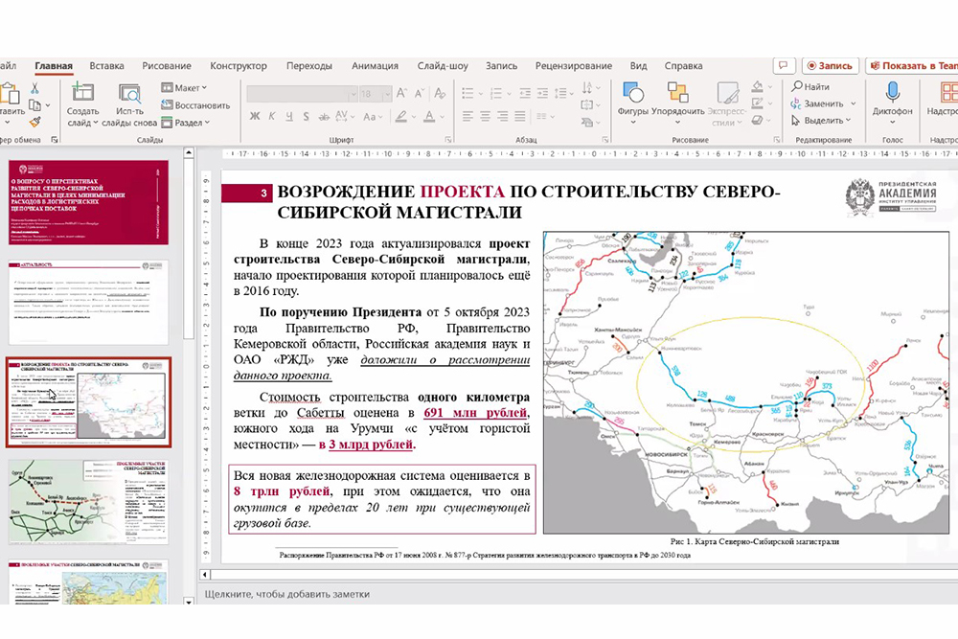Toggle italic (К) formatting
Screen dimensions: 958x639
pyautogui.click(x=273, y=116)
